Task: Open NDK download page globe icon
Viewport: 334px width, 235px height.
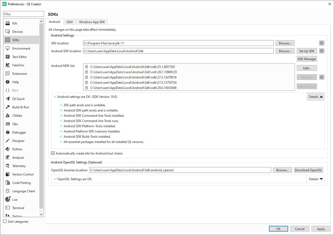Action: [322, 77]
